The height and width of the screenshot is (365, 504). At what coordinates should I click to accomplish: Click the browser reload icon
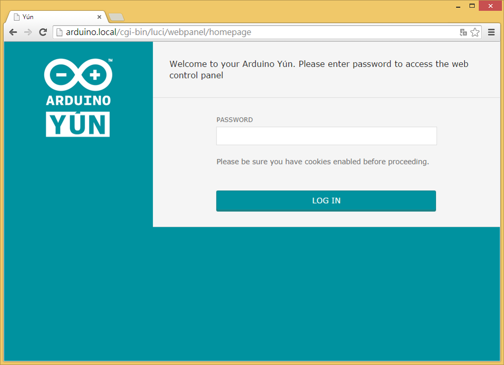click(x=43, y=32)
